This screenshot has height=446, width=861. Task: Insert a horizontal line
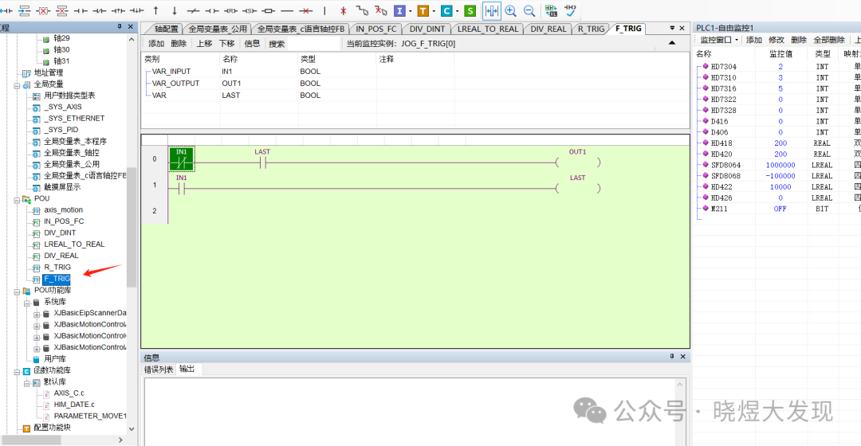tap(287, 10)
